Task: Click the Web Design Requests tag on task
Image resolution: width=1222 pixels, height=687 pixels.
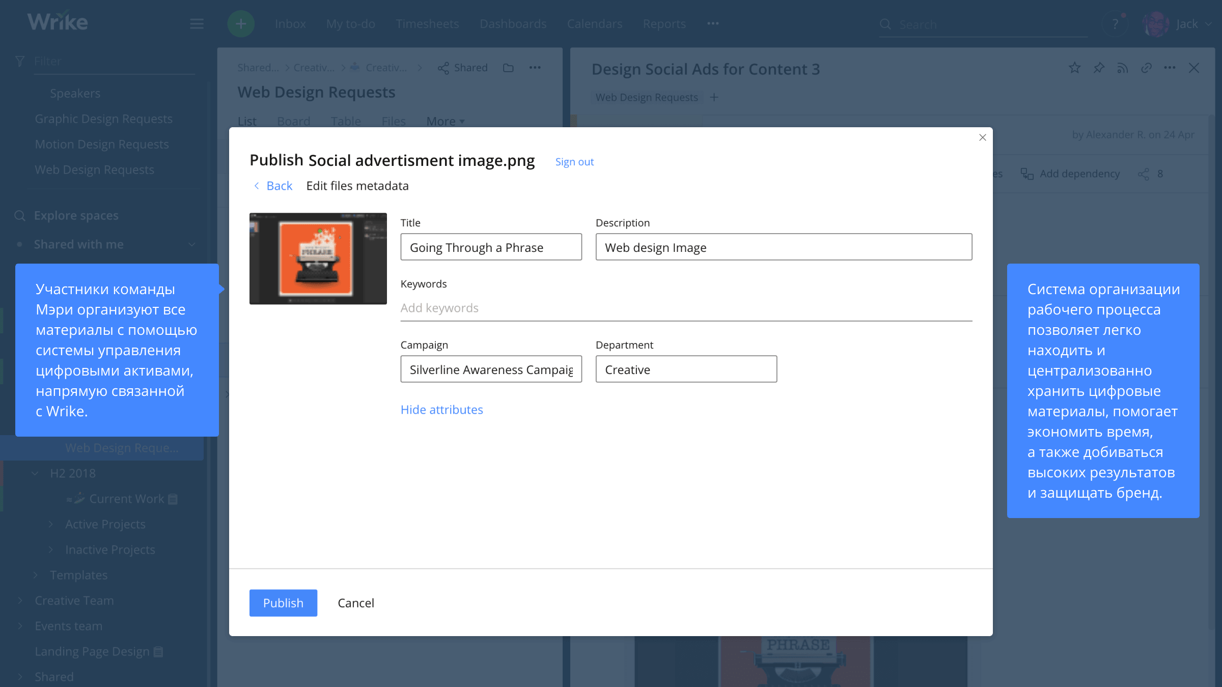Action: 646,97
